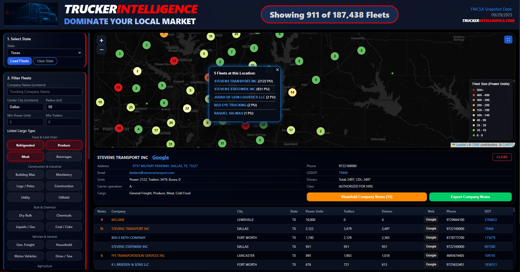Sort table by Power Units column
This screenshot has height=272, width=520.
tap(314, 211)
